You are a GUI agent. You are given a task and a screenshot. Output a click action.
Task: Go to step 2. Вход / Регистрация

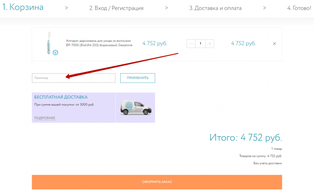coord(116,8)
